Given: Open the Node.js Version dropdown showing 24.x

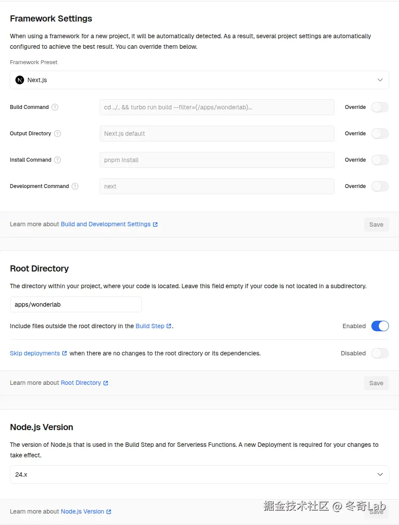Looking at the screenshot, I should [x=199, y=474].
